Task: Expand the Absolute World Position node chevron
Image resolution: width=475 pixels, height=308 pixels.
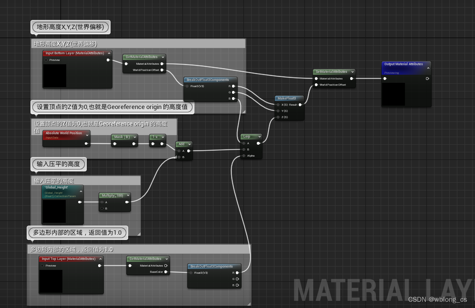Action: click(x=87, y=135)
